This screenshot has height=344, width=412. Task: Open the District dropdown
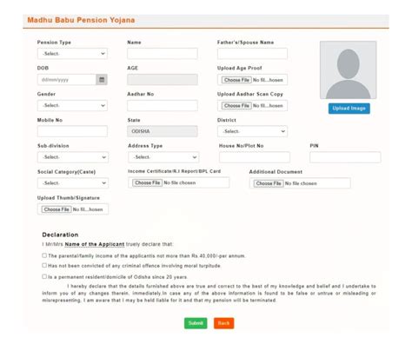tap(252, 131)
